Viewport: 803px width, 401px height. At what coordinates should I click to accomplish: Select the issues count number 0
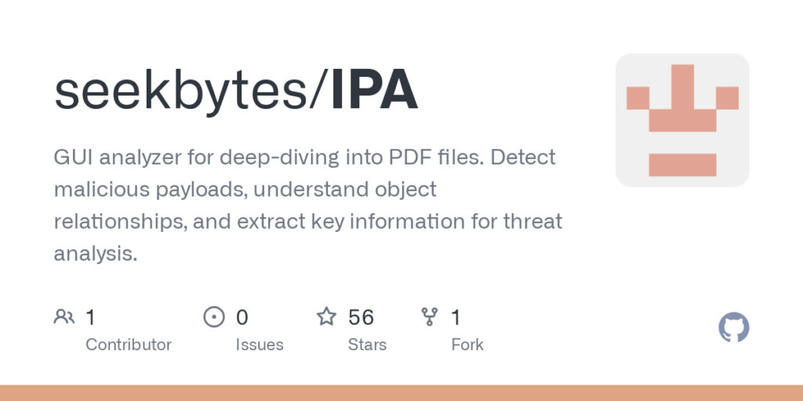coord(242,317)
